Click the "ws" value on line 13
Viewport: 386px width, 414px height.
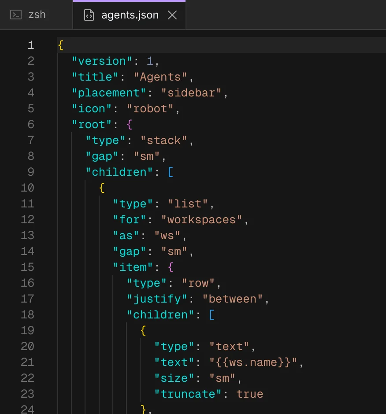[x=167, y=236]
